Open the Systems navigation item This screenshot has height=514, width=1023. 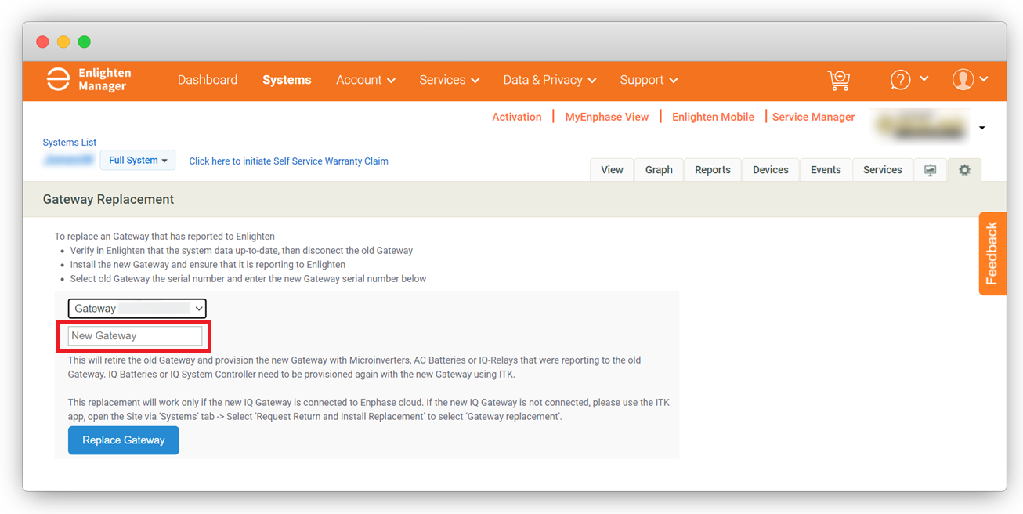pos(287,80)
